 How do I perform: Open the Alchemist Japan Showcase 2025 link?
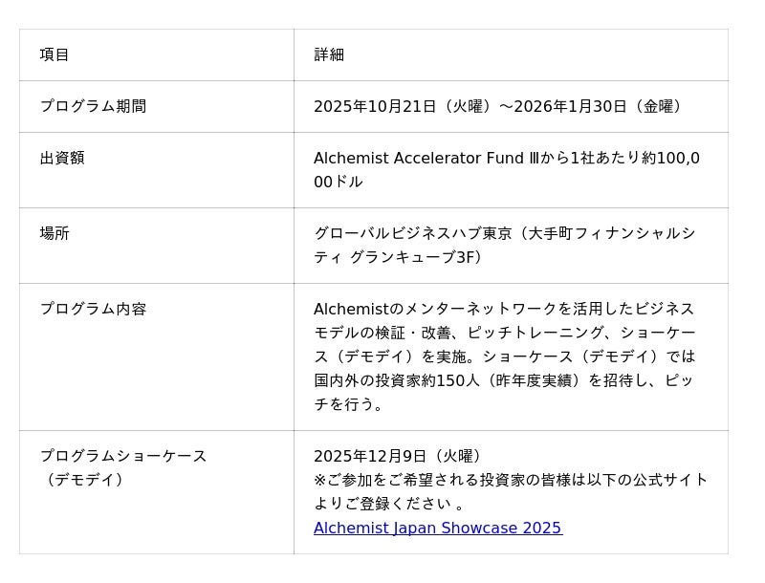coord(437,528)
